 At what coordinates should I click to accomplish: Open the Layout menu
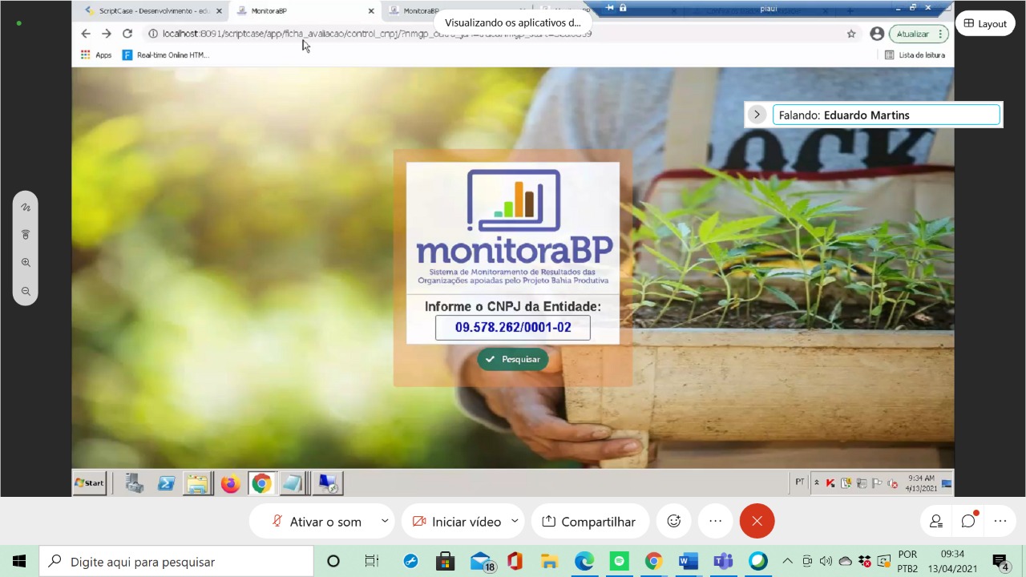984,23
